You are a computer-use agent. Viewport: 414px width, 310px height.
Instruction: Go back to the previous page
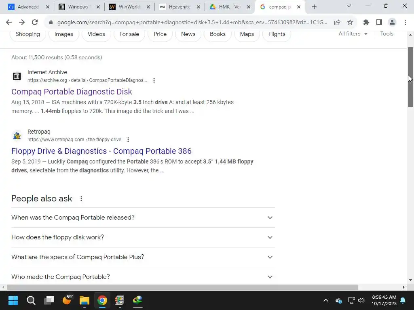coord(9,23)
